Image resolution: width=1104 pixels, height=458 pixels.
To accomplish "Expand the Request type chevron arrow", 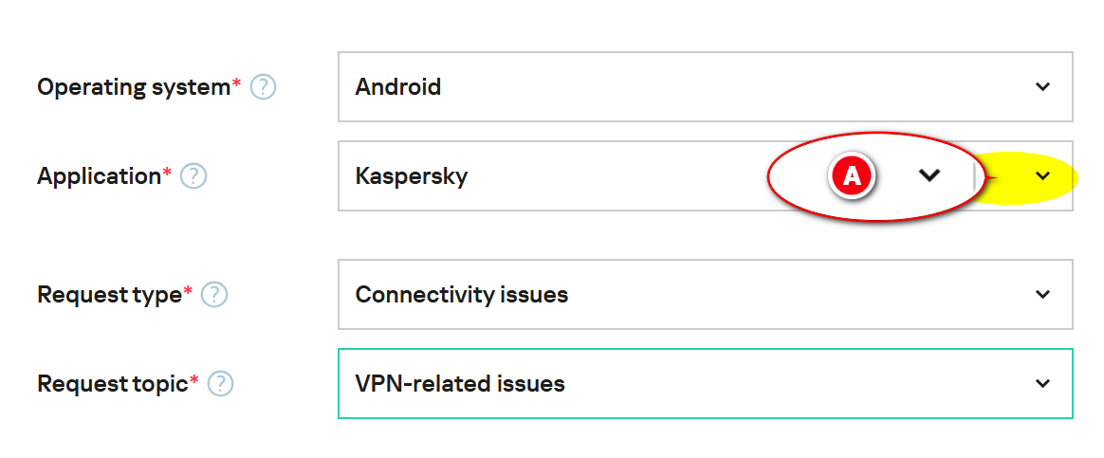I will click(1042, 294).
